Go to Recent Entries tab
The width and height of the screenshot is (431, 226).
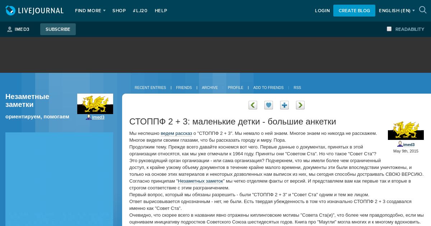[x=150, y=88]
